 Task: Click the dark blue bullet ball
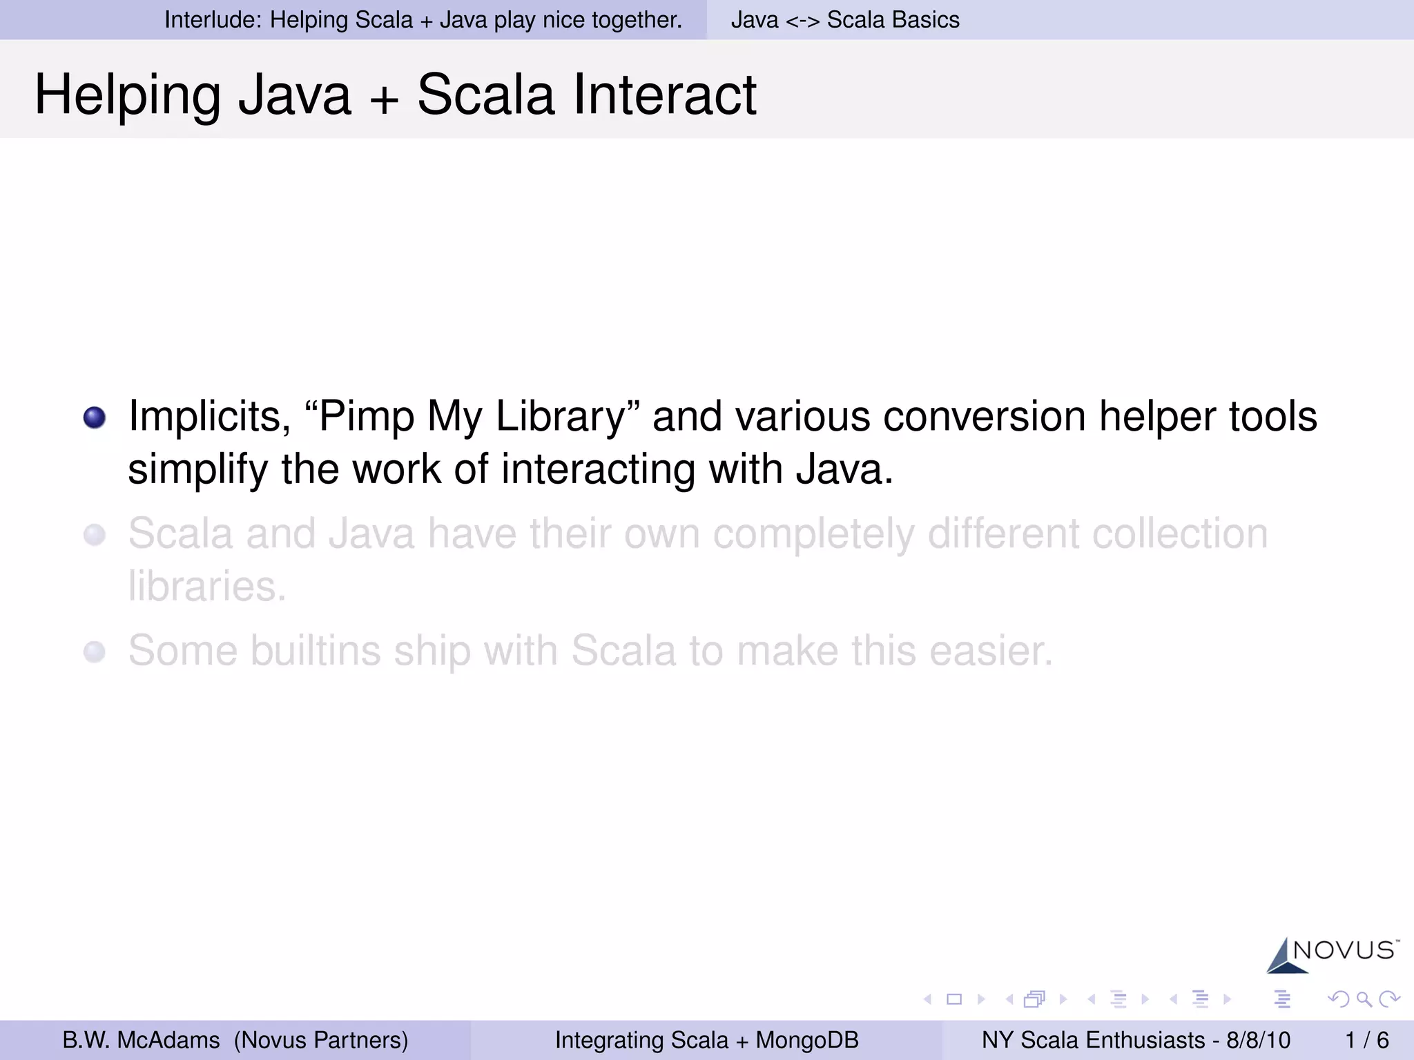pyautogui.click(x=95, y=418)
